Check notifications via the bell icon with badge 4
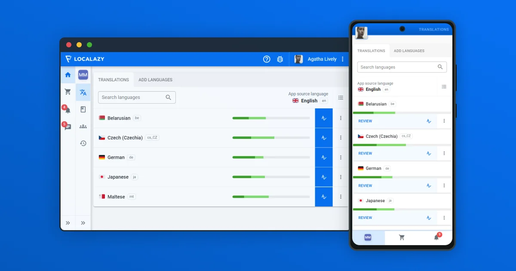The height and width of the screenshot is (271, 516). [x=68, y=109]
